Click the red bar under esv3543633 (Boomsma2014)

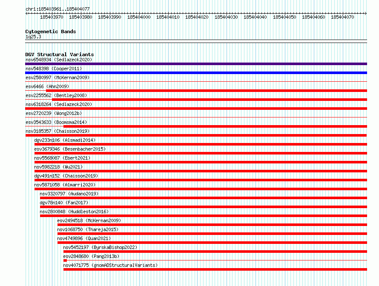215,126
